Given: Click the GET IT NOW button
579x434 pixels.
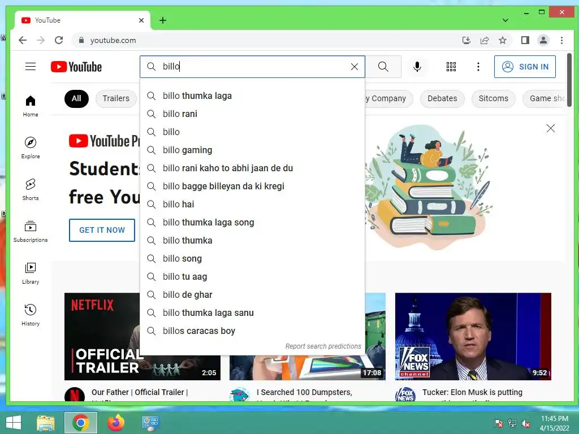Looking at the screenshot, I should pyautogui.click(x=102, y=230).
